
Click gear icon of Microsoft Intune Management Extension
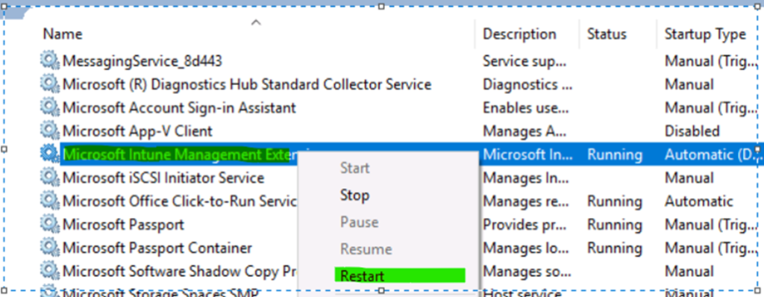pyautogui.click(x=49, y=154)
